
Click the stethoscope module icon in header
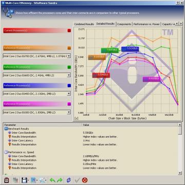pos(8,13)
